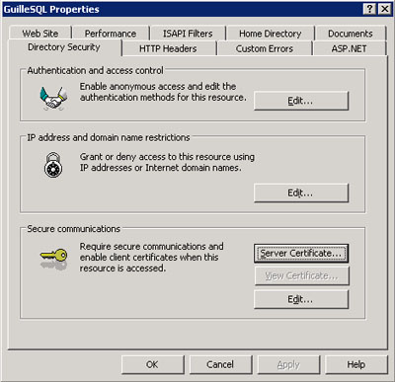Click the 'Enable anonymous access and edit the' text
The image size is (395, 382).
(x=158, y=86)
